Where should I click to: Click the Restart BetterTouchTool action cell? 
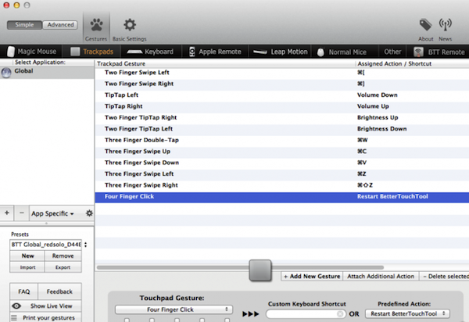pos(392,196)
